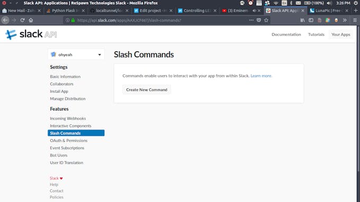Open the Contact footer link

(56, 191)
